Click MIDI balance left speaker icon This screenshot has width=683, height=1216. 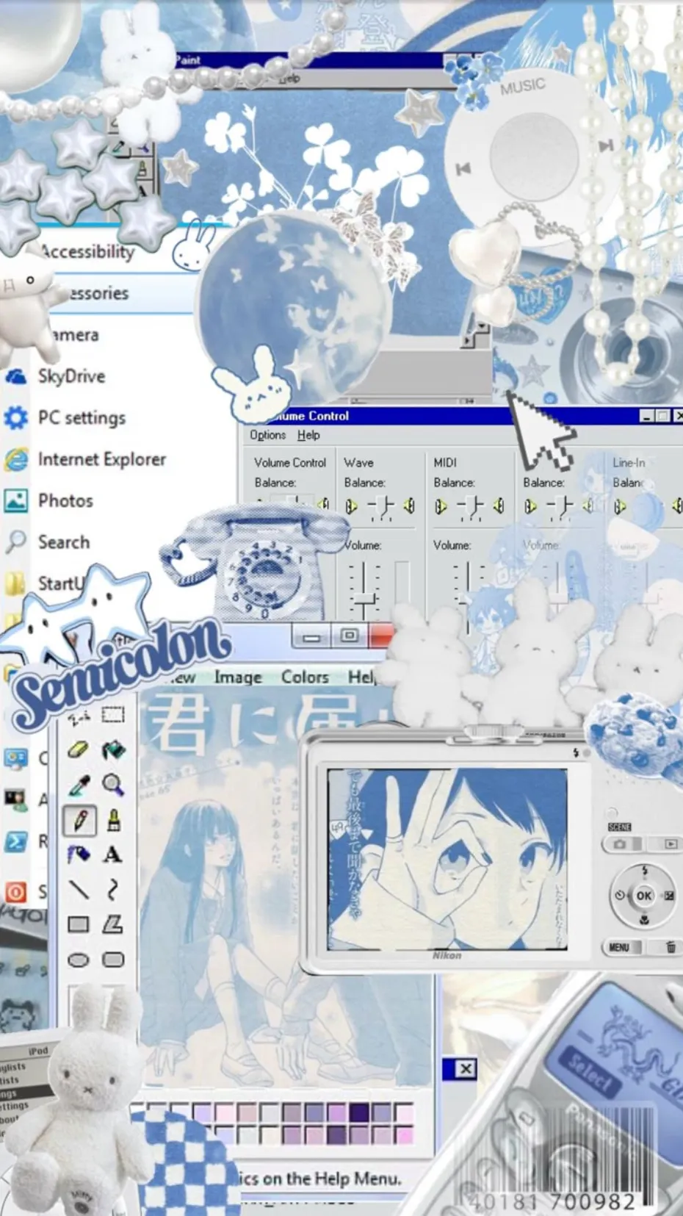pos(441,506)
